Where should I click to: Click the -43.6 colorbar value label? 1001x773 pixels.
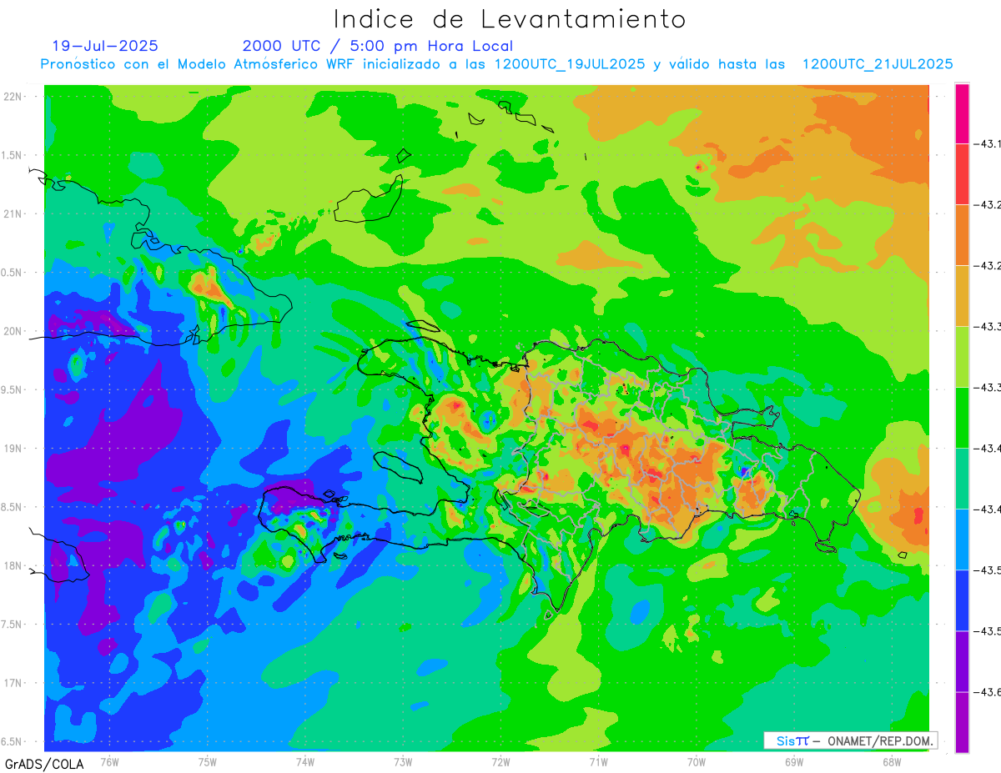989,692
